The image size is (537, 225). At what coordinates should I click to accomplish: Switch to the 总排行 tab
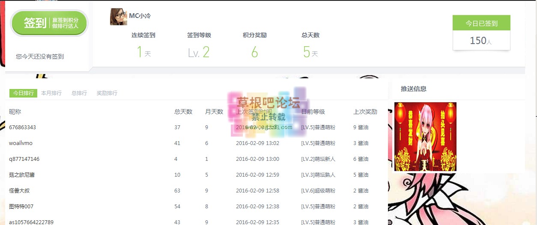pyautogui.click(x=79, y=93)
